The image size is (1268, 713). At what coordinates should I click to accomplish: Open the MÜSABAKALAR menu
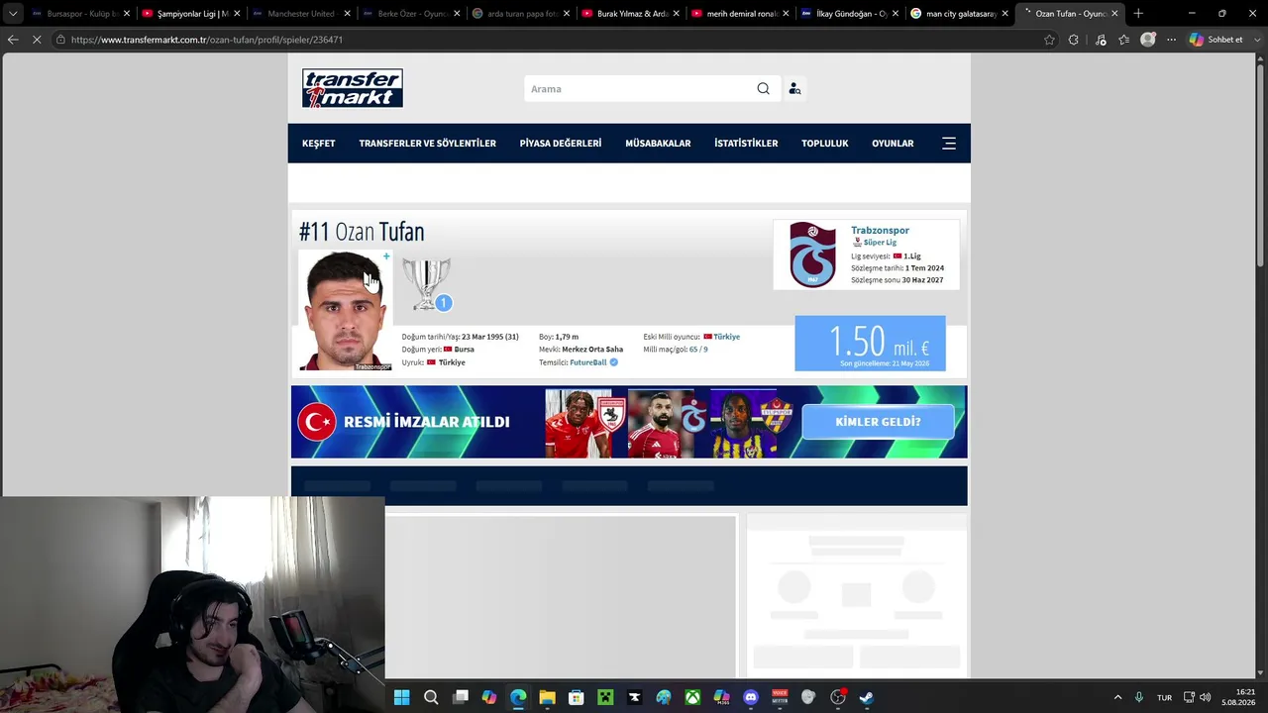point(658,144)
